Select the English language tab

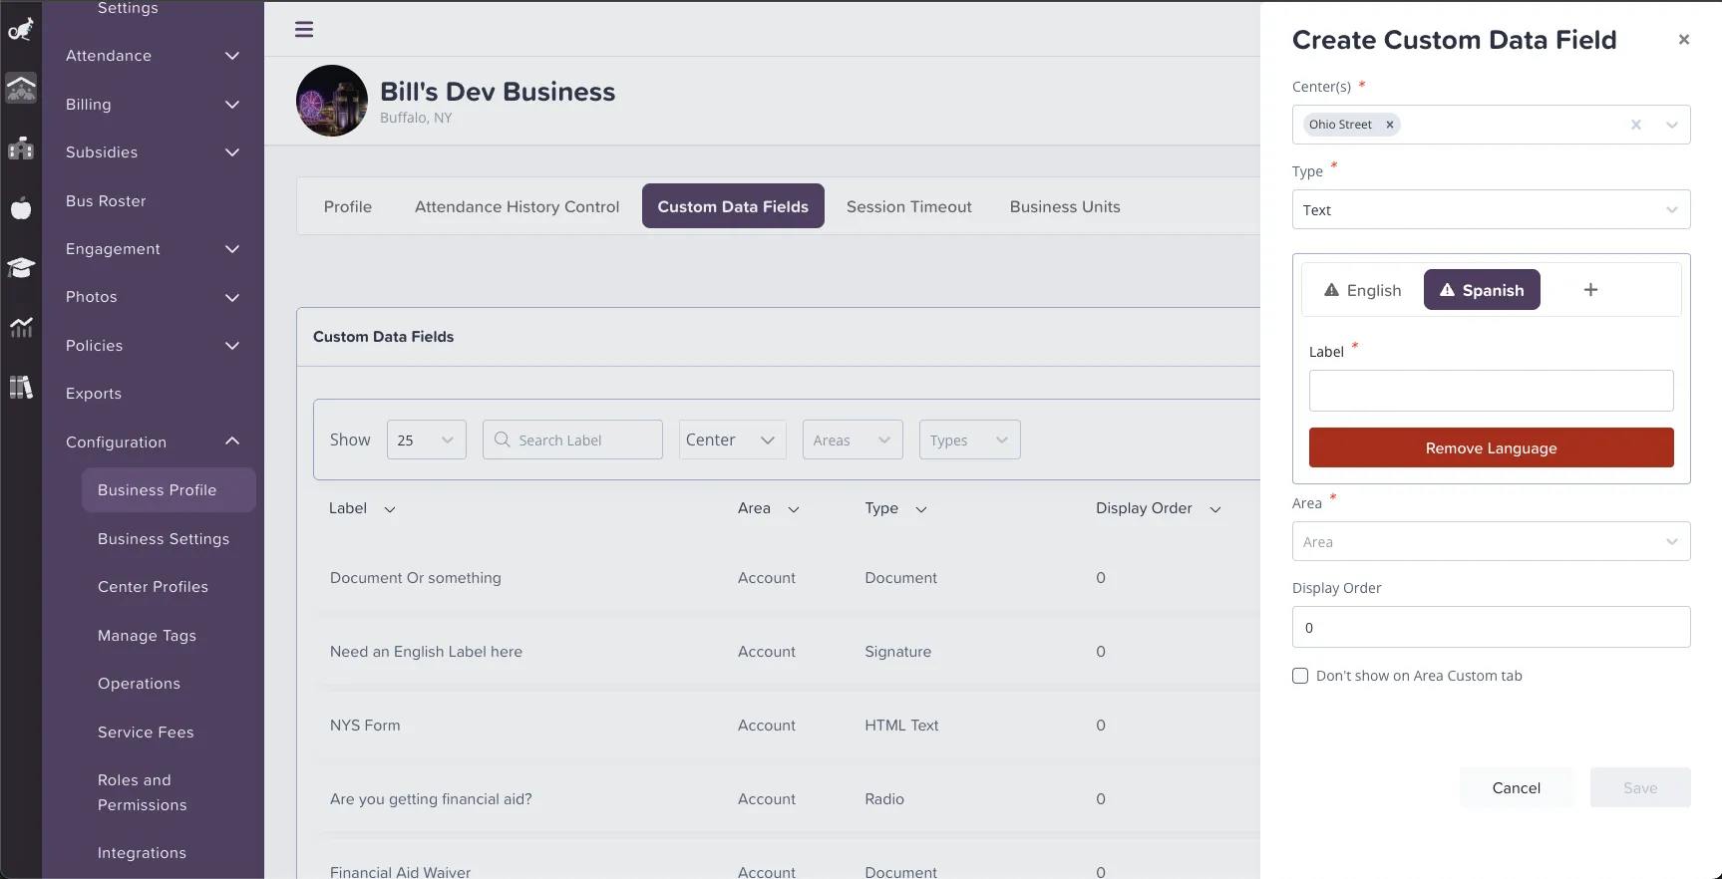click(1362, 290)
